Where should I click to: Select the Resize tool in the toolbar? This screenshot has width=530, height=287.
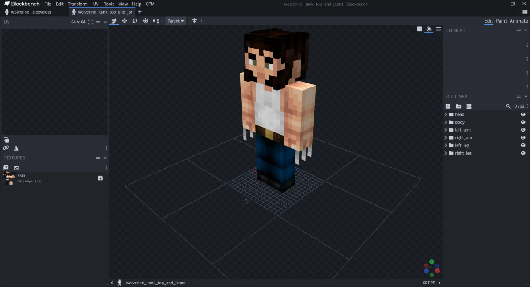point(125,21)
